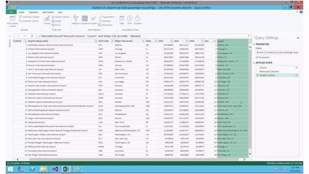Open the Trigonometry tool
The width and height of the screenshot is (309, 174).
[x=107, y=17]
